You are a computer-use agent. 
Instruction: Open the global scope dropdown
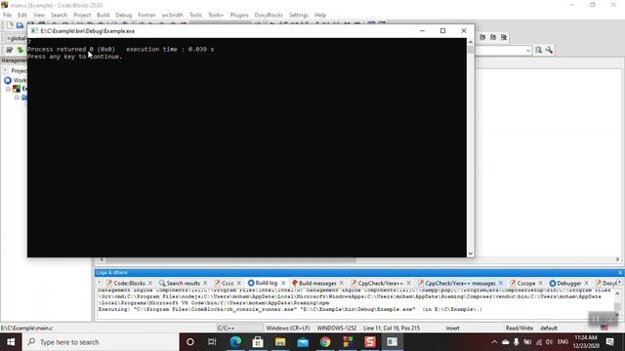pos(16,38)
